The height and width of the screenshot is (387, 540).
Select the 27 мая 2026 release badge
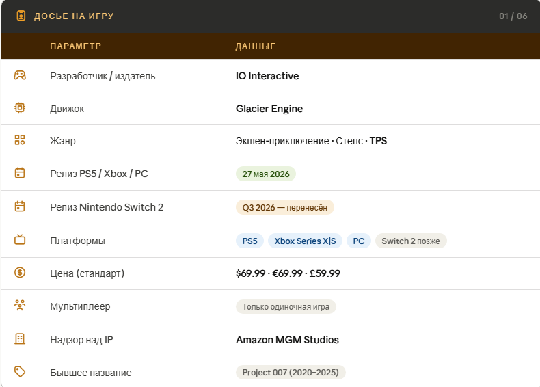(x=265, y=174)
